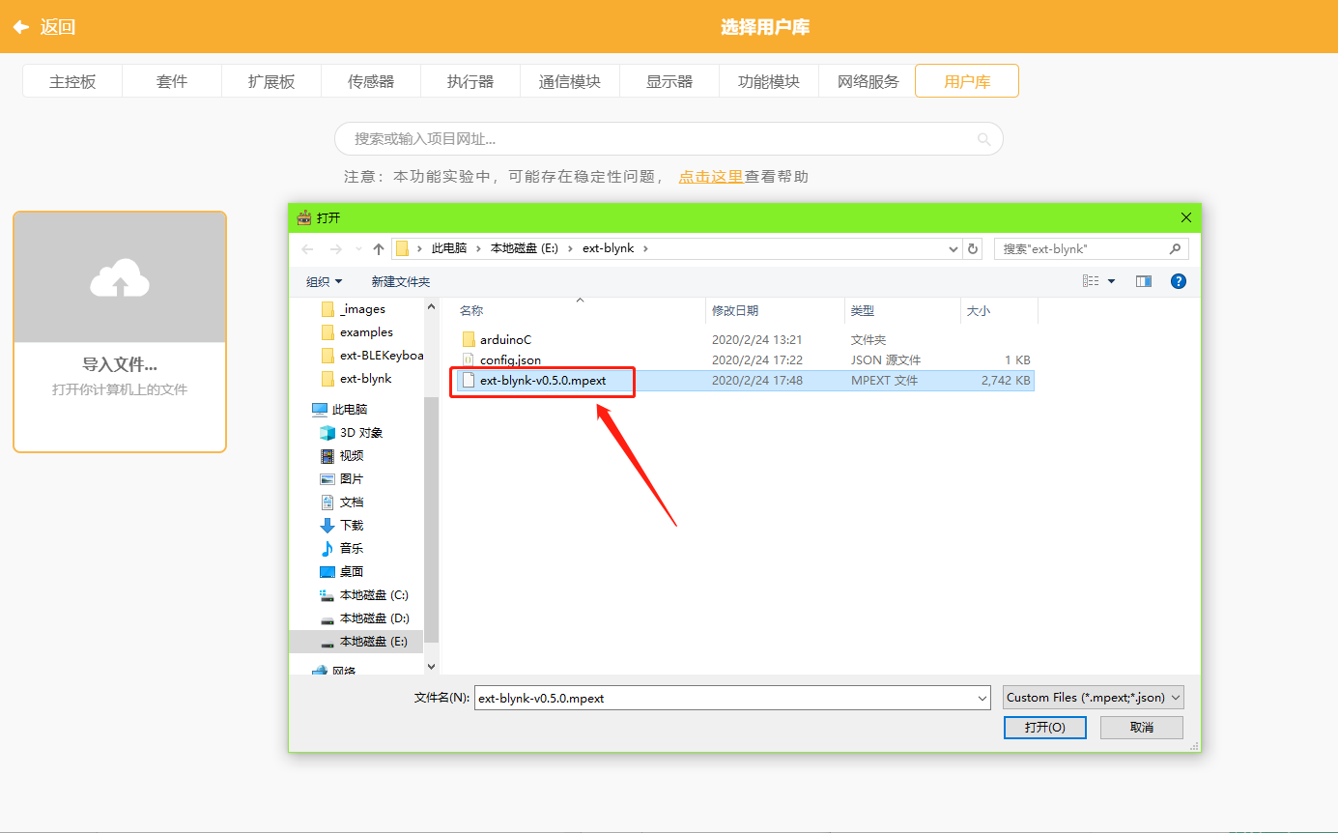Expand the filename combo box dropdown
Viewport: 1338px width, 833px height.
982,698
